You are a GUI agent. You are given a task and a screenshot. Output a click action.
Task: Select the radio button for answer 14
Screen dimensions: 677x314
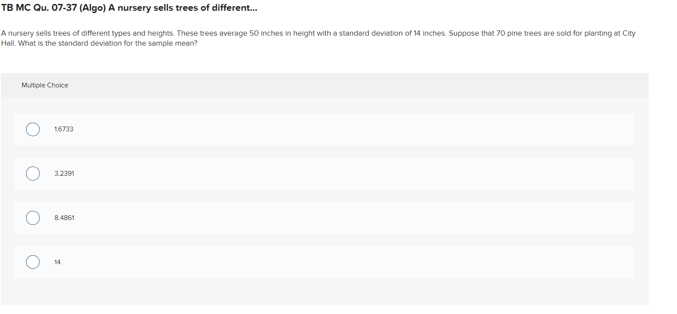point(33,262)
